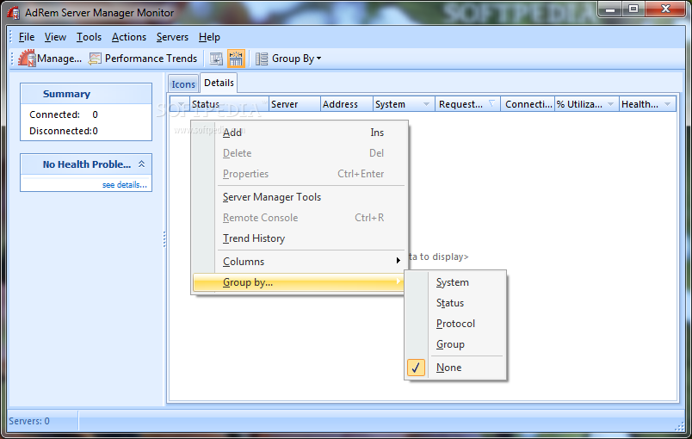
Task: Click the highlighted Group by... menu item
Action: (299, 282)
